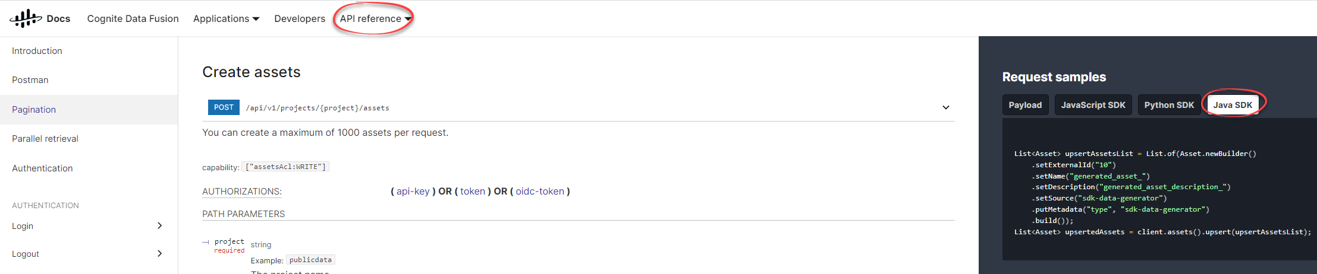This screenshot has height=274, width=1317.
Task: Click the Cognite logo icon
Action: pyautogui.click(x=26, y=18)
